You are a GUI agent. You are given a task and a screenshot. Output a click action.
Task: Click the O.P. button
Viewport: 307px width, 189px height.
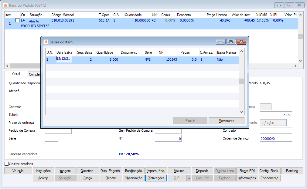[177, 178]
